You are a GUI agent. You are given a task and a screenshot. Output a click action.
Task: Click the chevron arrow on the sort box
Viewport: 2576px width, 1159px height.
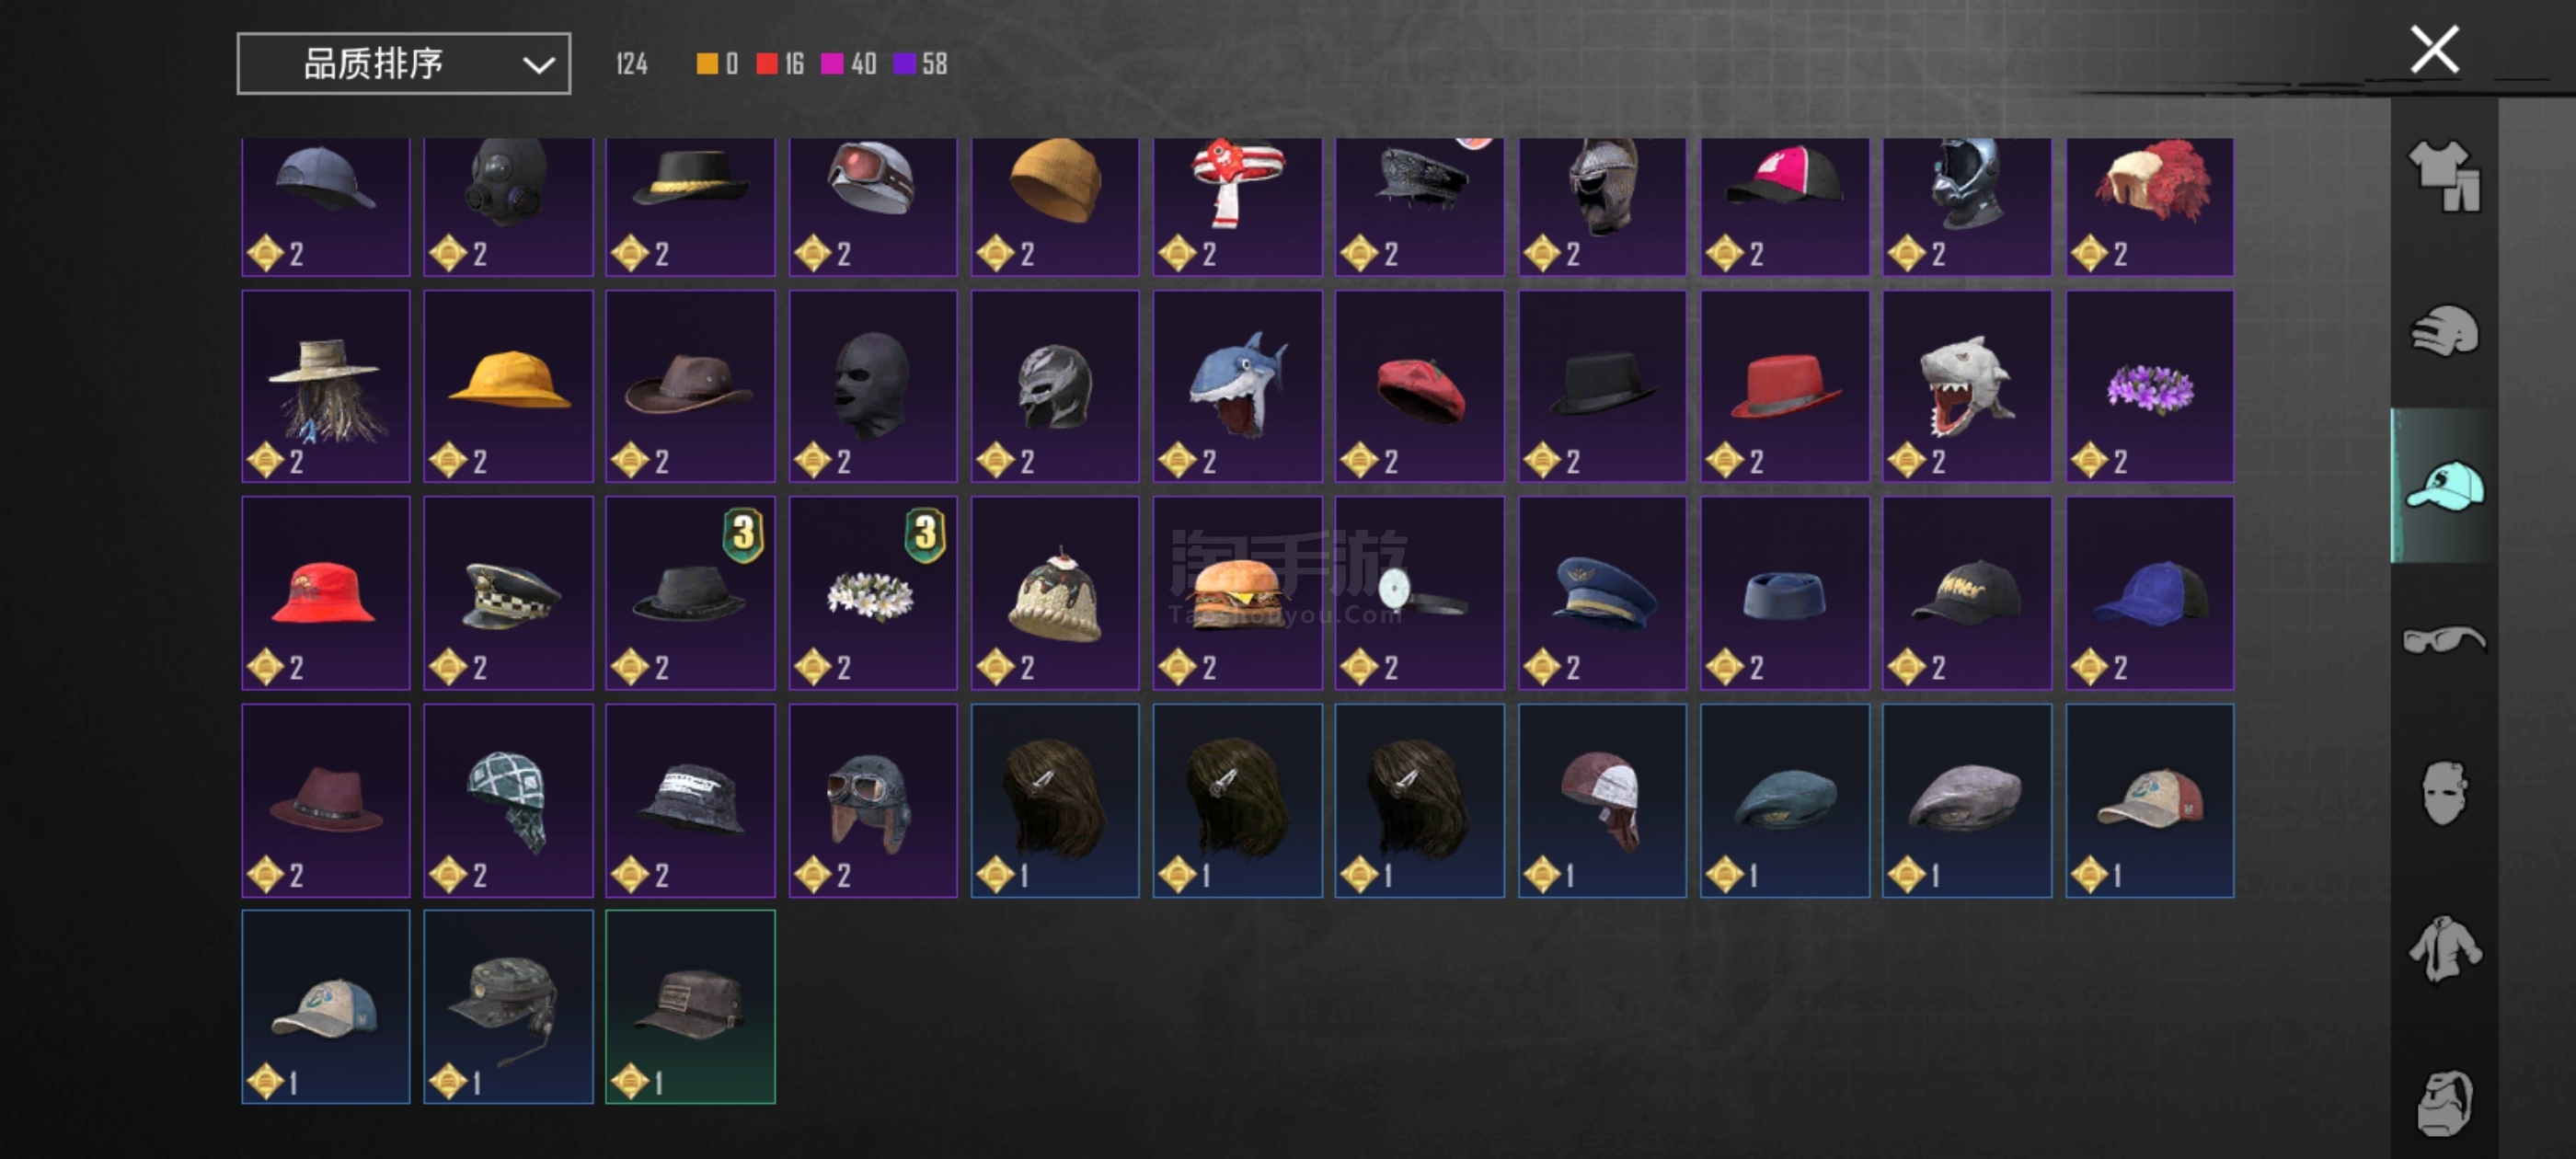(538, 66)
